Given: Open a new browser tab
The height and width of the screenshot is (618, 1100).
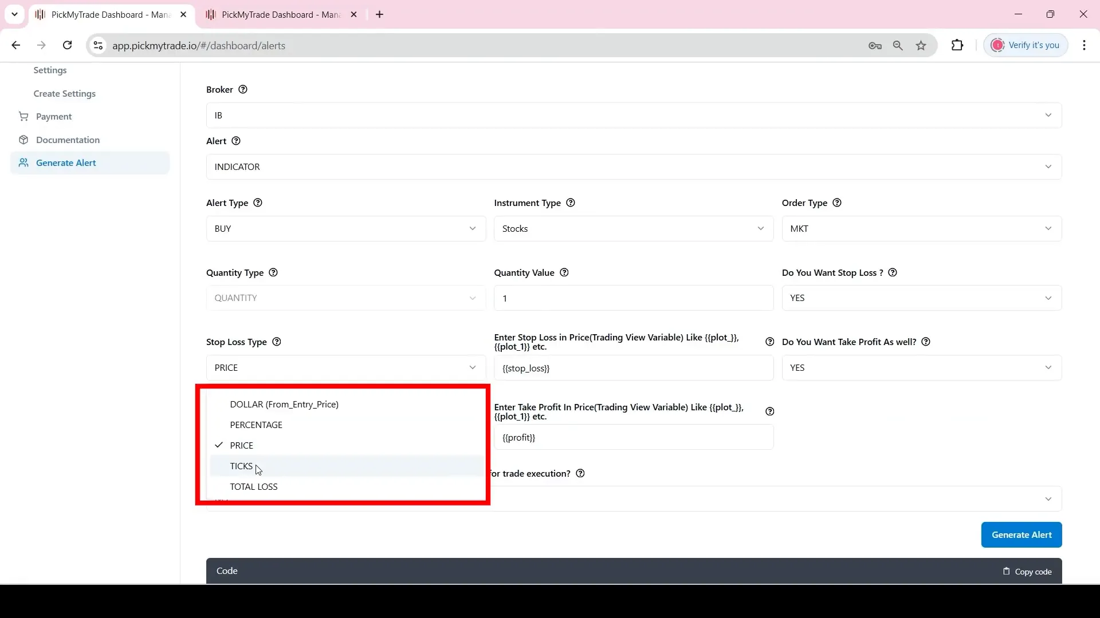Looking at the screenshot, I should [x=380, y=15].
